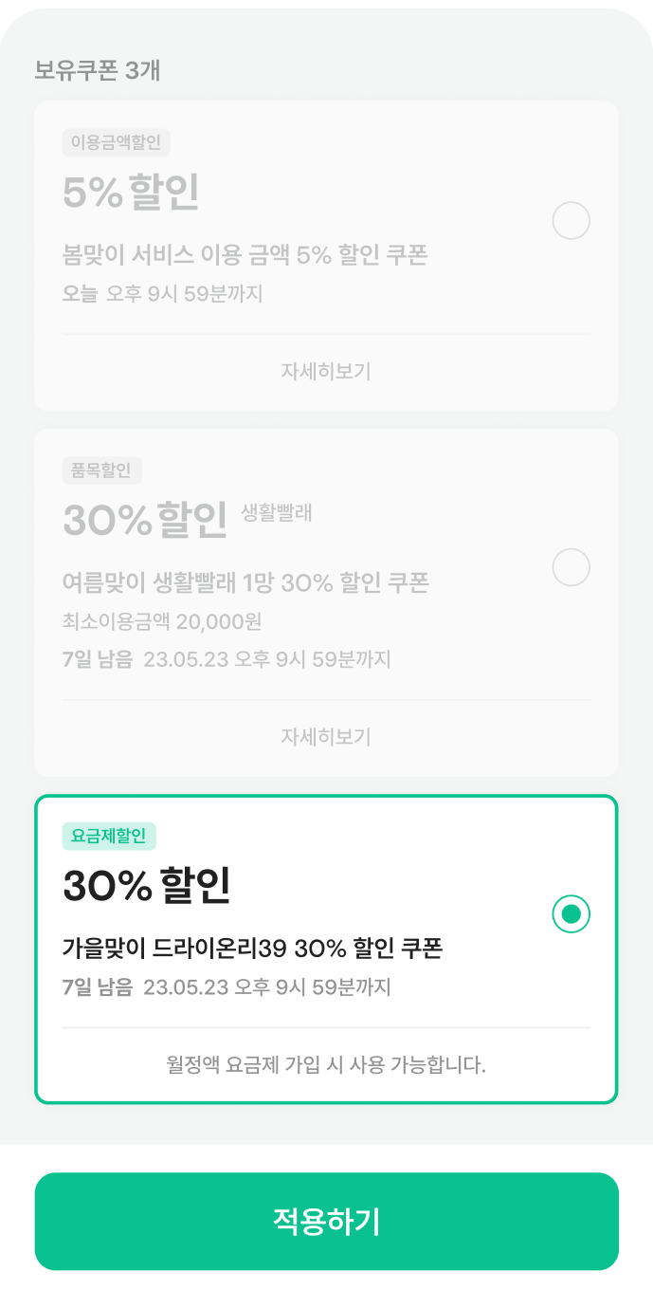Click the 품목할인 badge label

click(x=101, y=470)
